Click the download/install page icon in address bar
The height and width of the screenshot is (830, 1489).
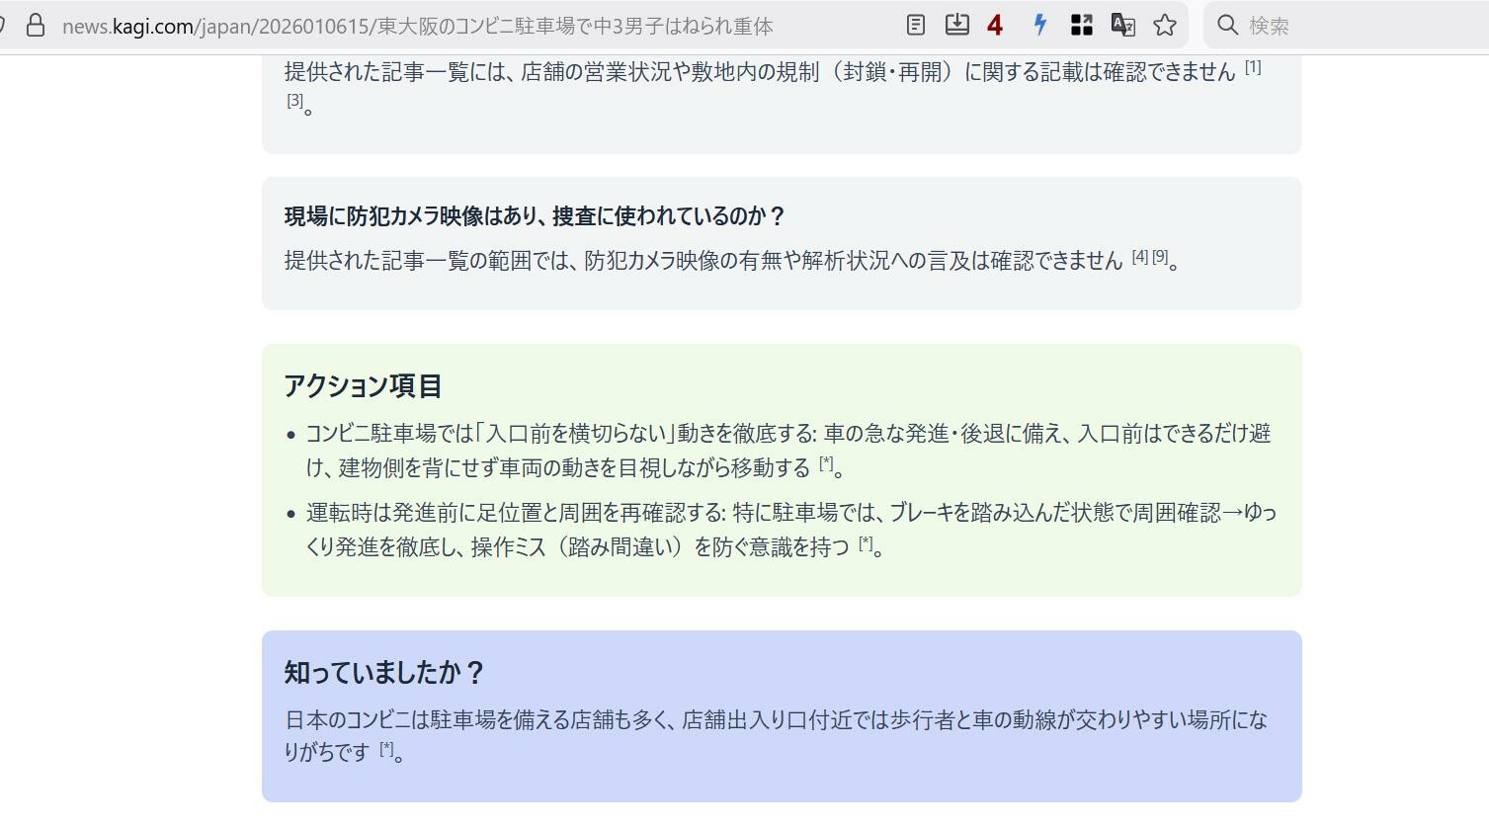(x=956, y=26)
